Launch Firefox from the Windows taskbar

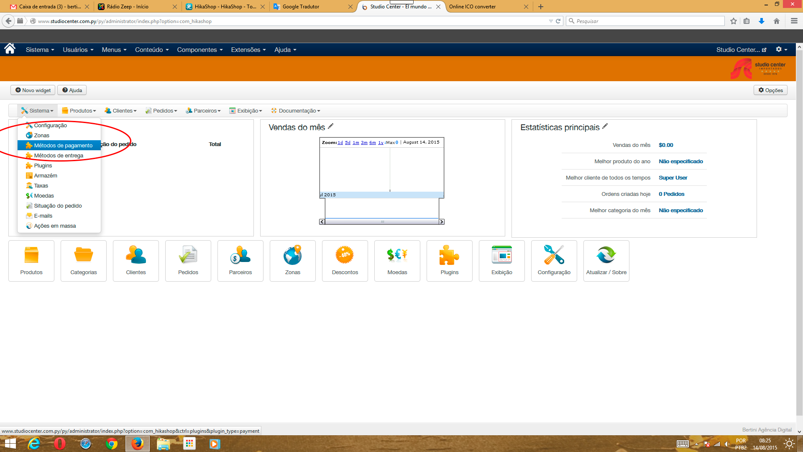137,444
